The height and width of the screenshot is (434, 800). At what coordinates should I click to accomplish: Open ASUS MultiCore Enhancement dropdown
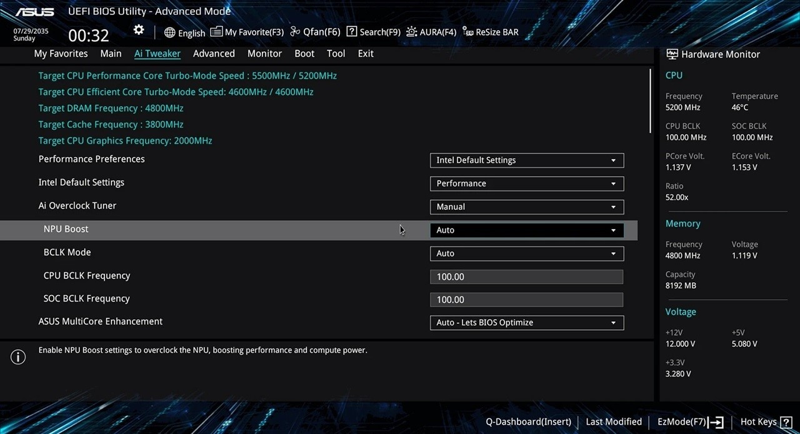527,323
